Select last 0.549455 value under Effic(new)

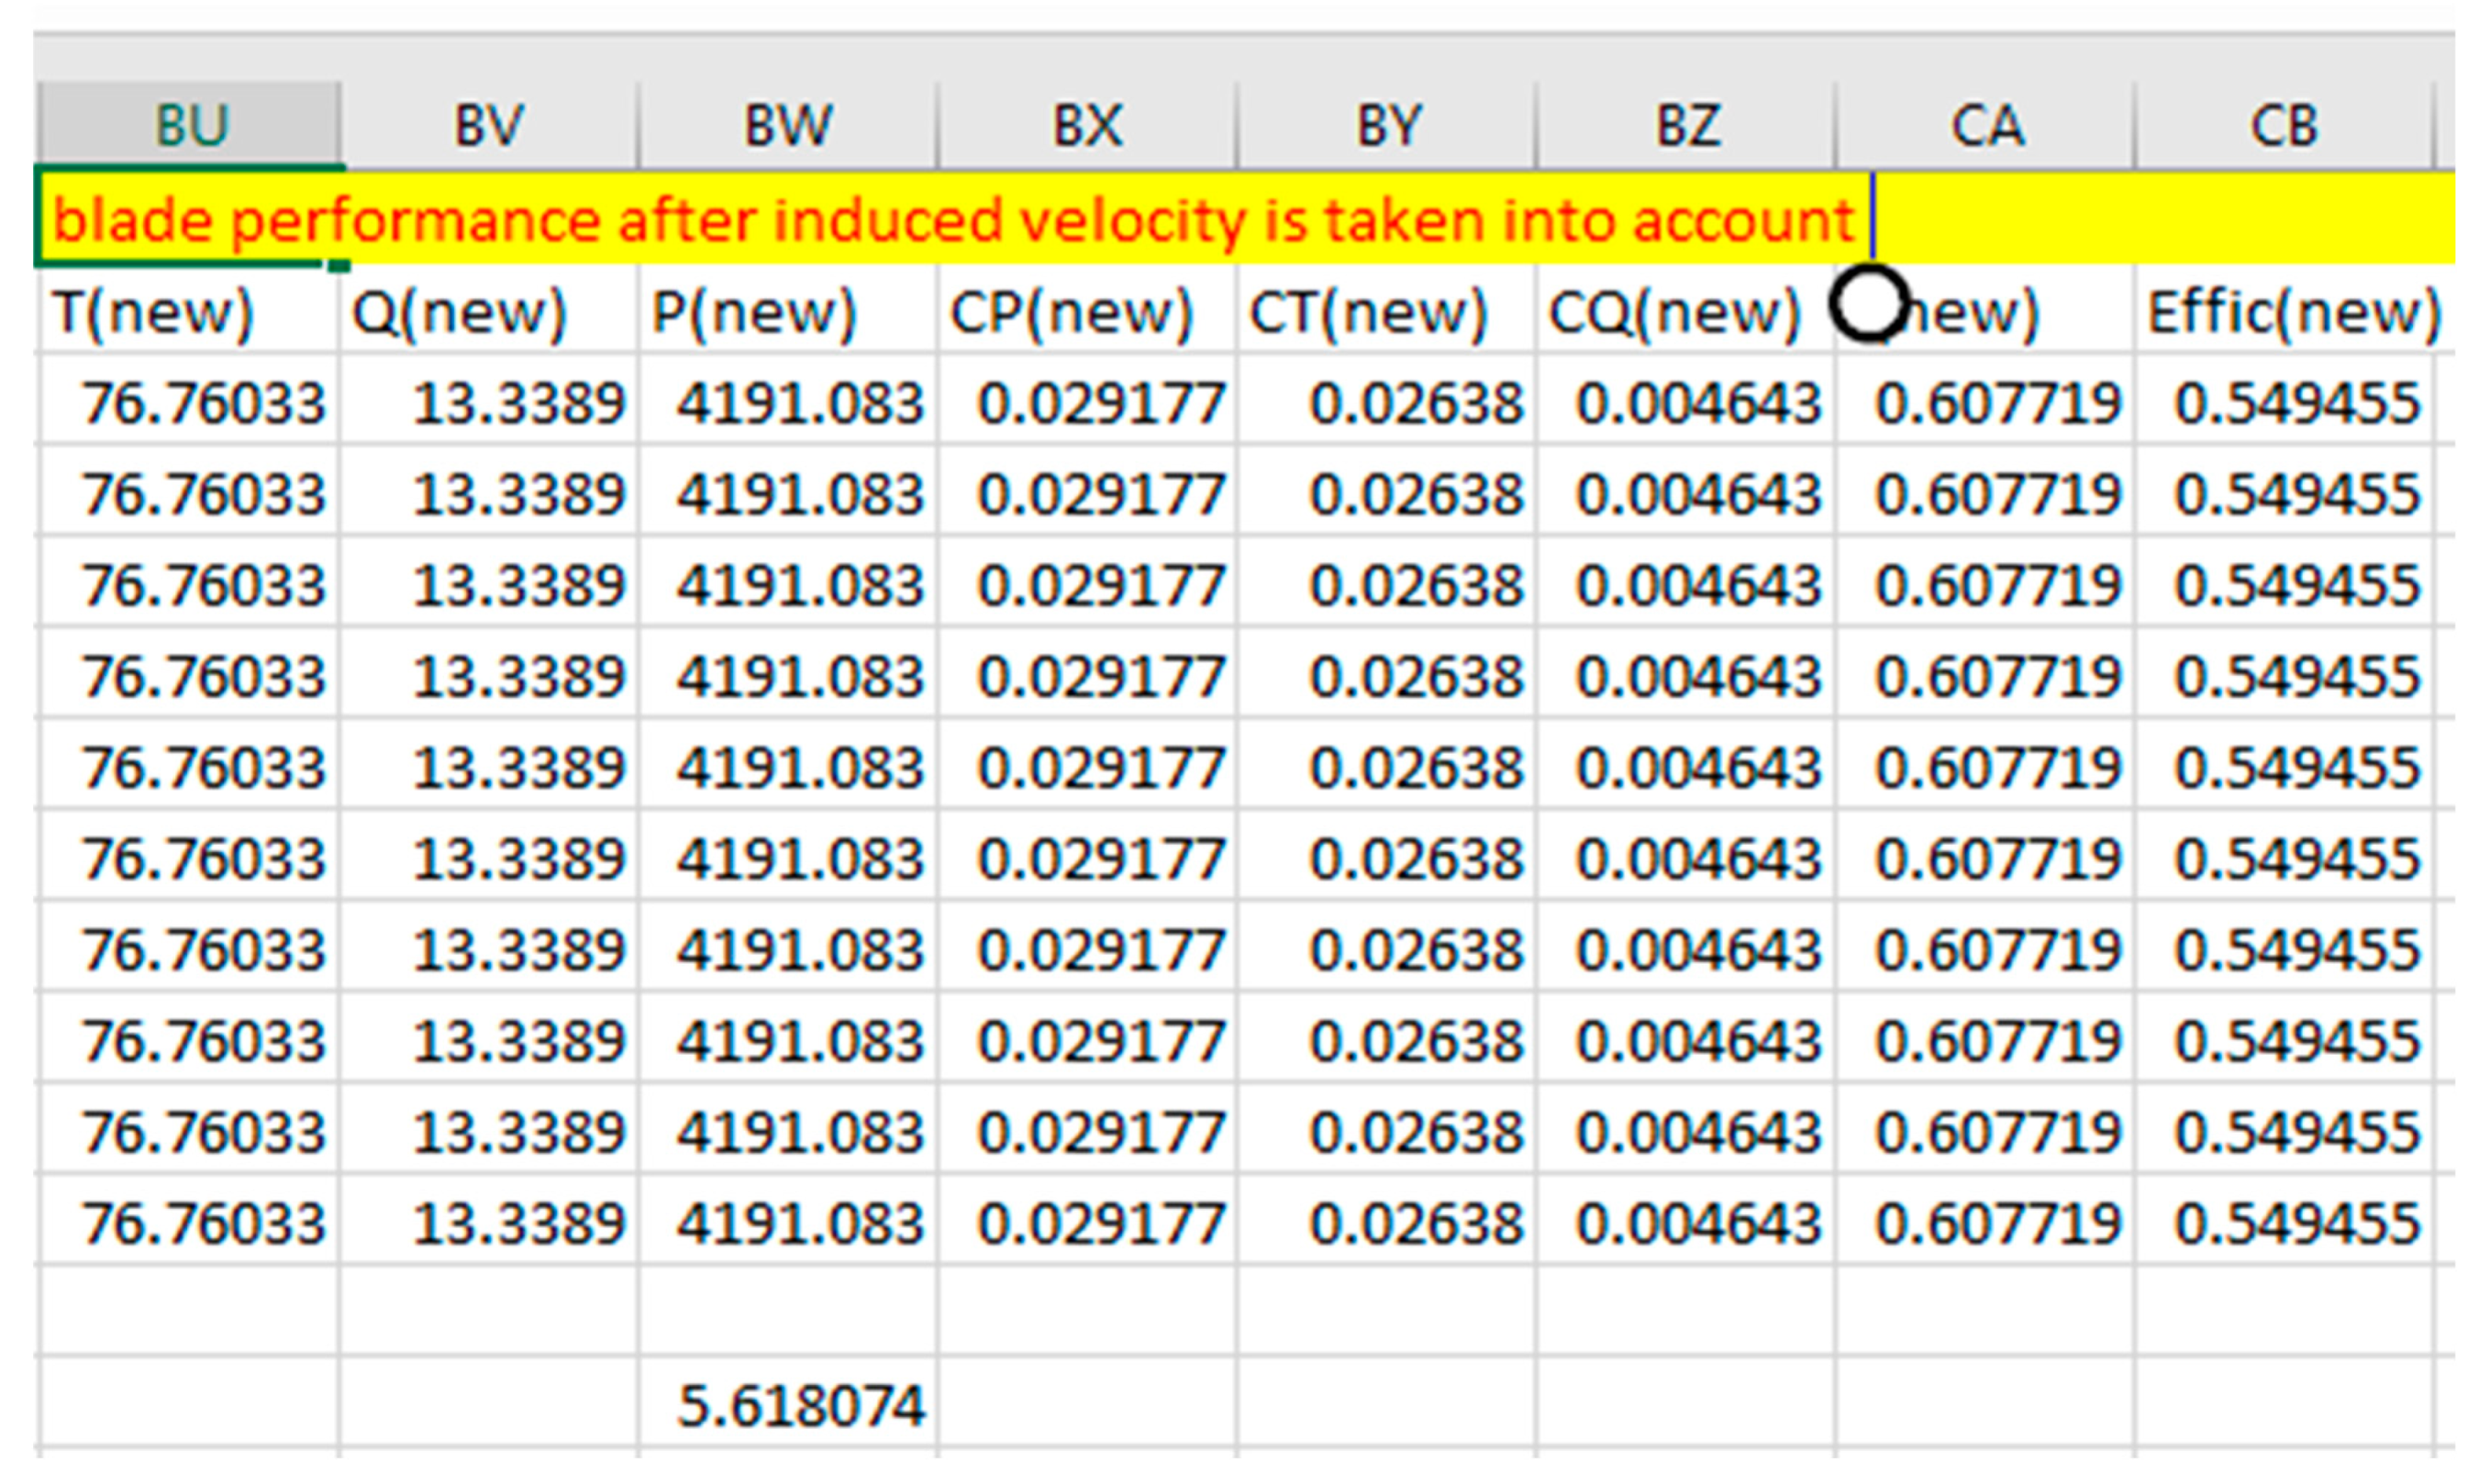pyautogui.click(x=2297, y=1224)
